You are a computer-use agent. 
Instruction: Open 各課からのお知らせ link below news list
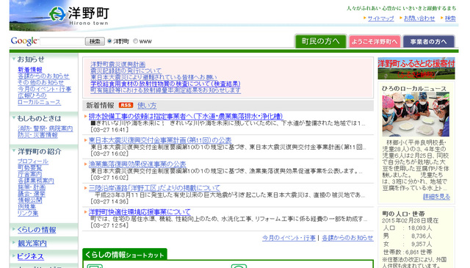click(x=347, y=238)
